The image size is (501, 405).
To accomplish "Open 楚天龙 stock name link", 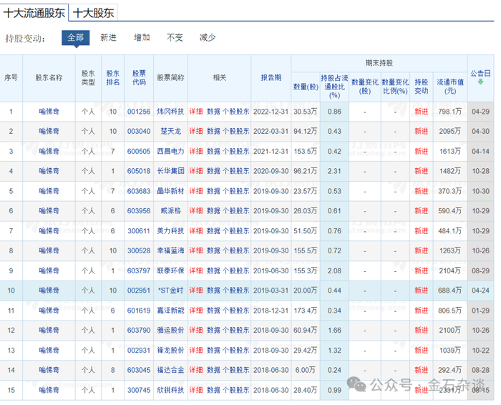I will click(x=170, y=132).
